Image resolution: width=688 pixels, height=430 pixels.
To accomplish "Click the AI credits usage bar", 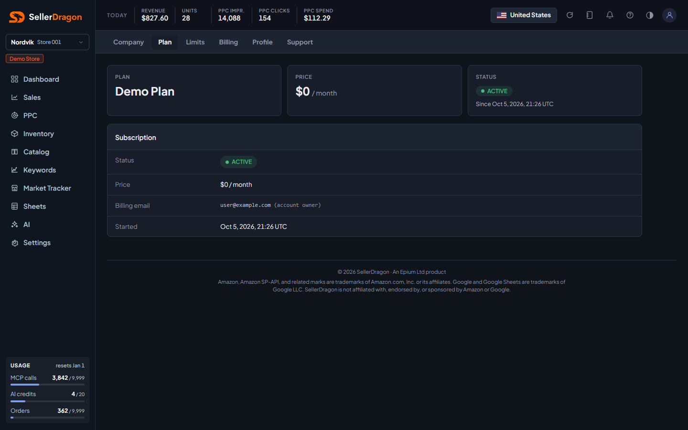I will tap(47, 401).
